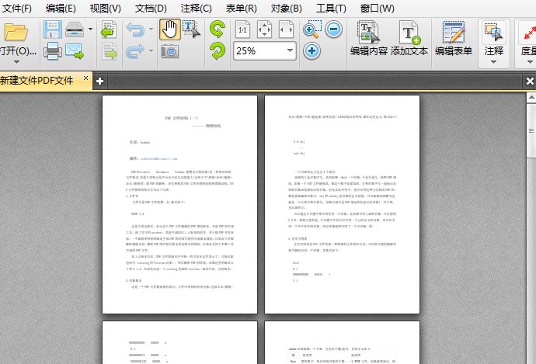Print the document with the printer icon
Screen dimensions: 536x364
coord(53,51)
